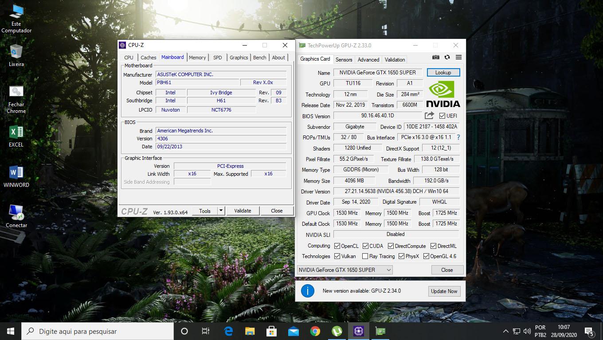Toggle the DirectCompute checkbox
The image size is (603, 340).
(x=391, y=246)
